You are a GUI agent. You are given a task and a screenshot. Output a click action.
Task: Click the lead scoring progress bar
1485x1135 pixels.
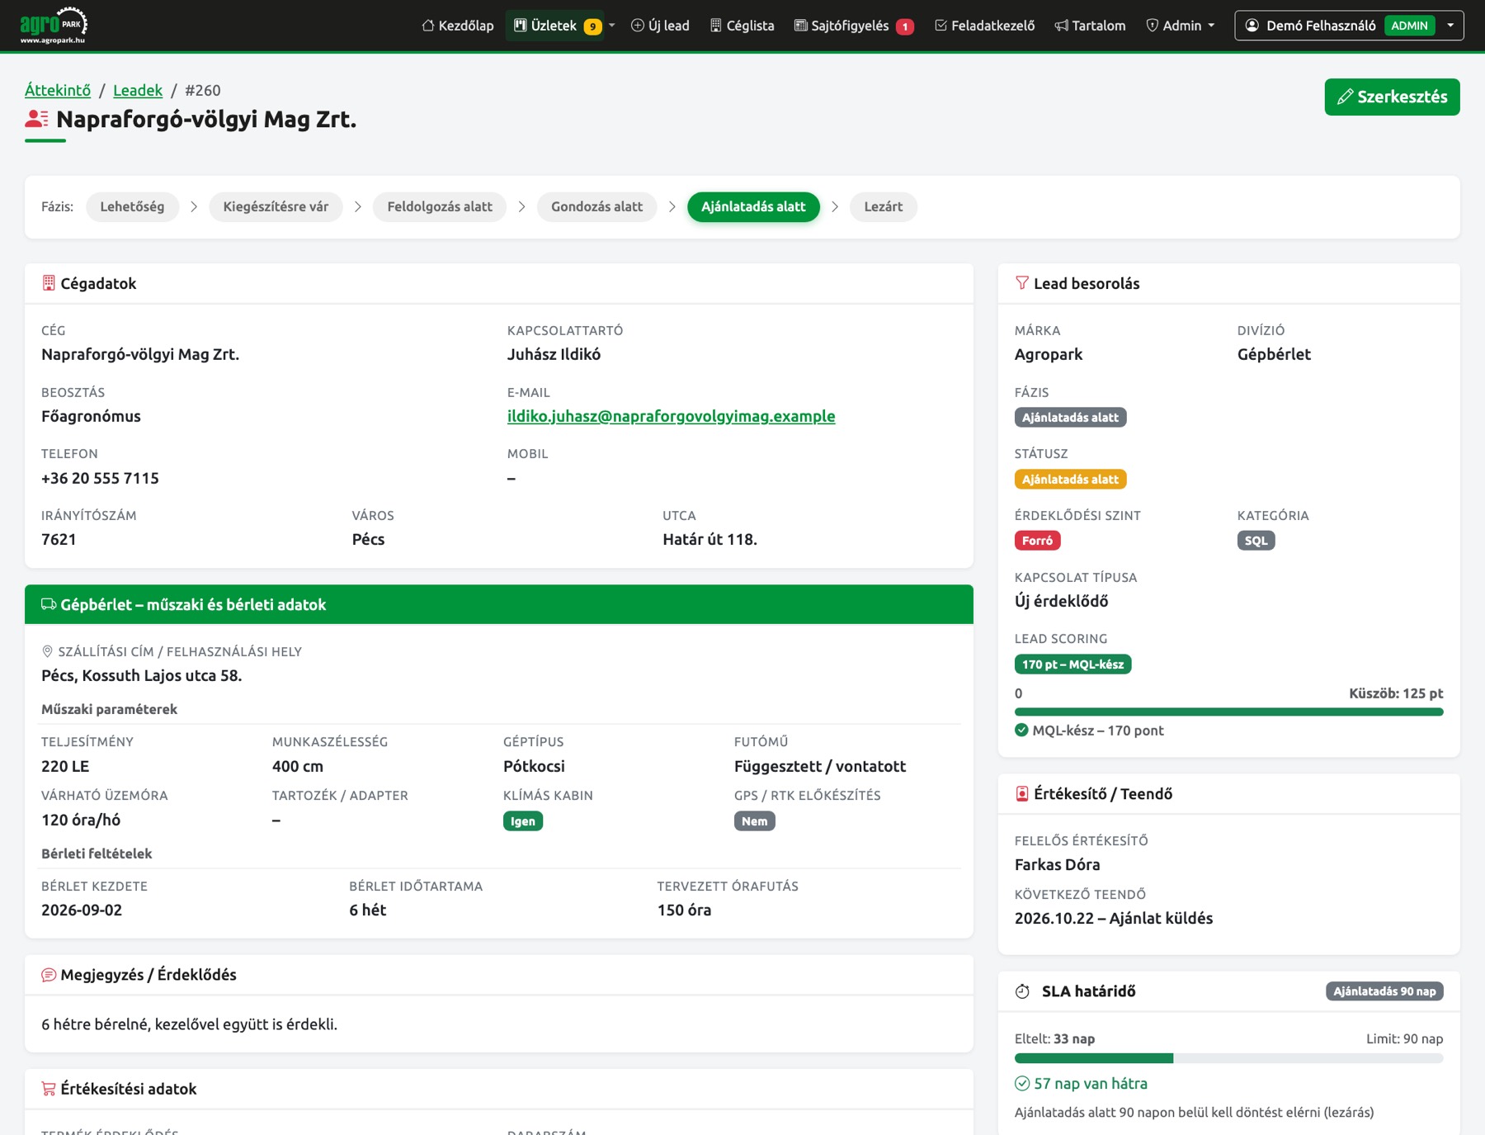pos(1228,712)
